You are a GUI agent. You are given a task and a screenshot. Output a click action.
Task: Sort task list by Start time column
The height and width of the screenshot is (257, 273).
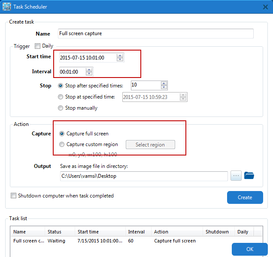(100, 232)
